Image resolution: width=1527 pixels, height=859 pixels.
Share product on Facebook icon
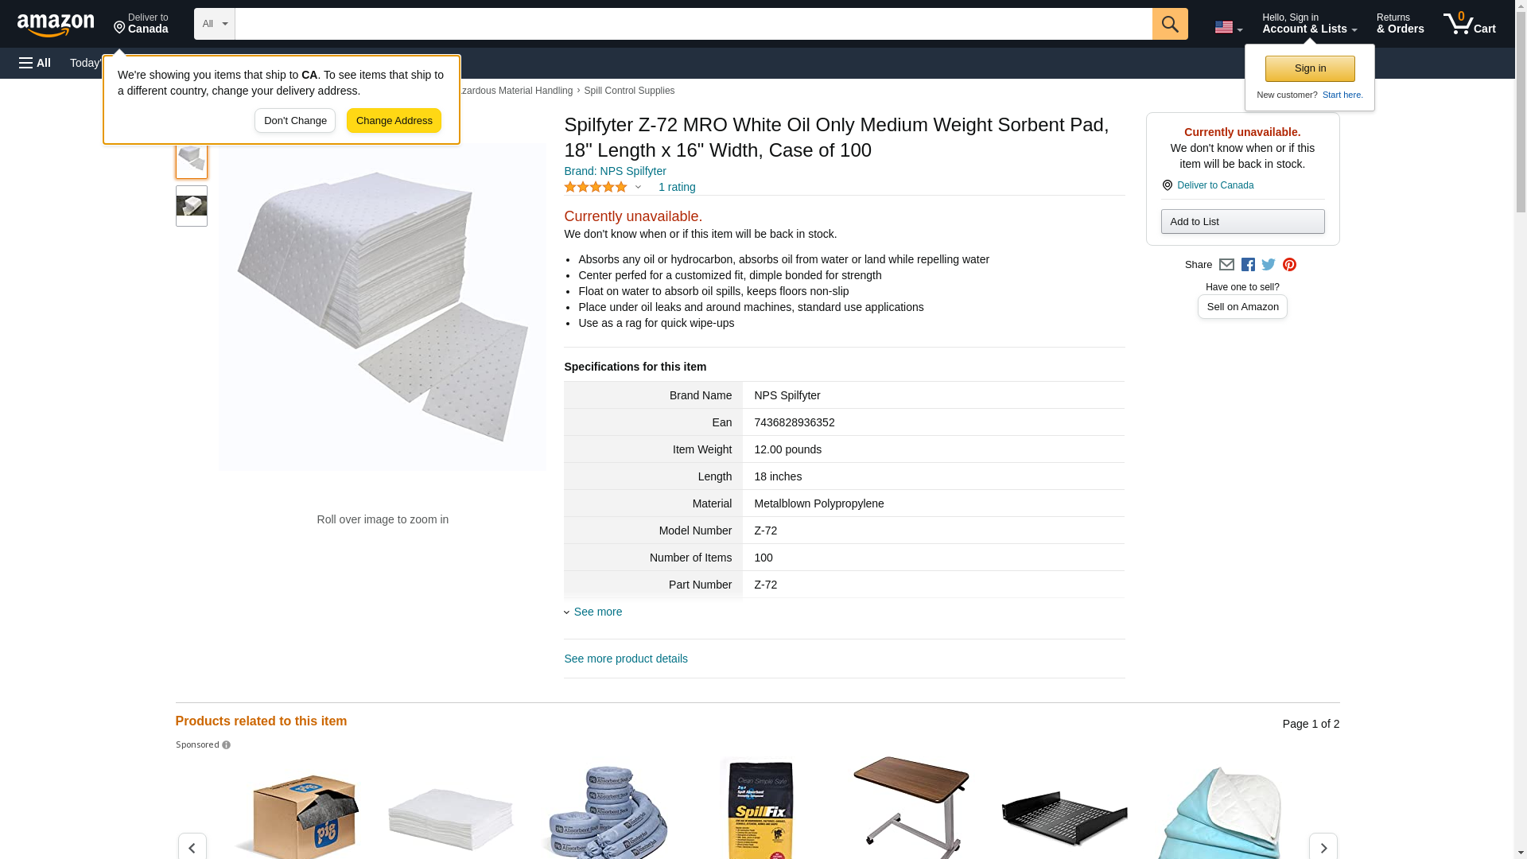point(1248,265)
